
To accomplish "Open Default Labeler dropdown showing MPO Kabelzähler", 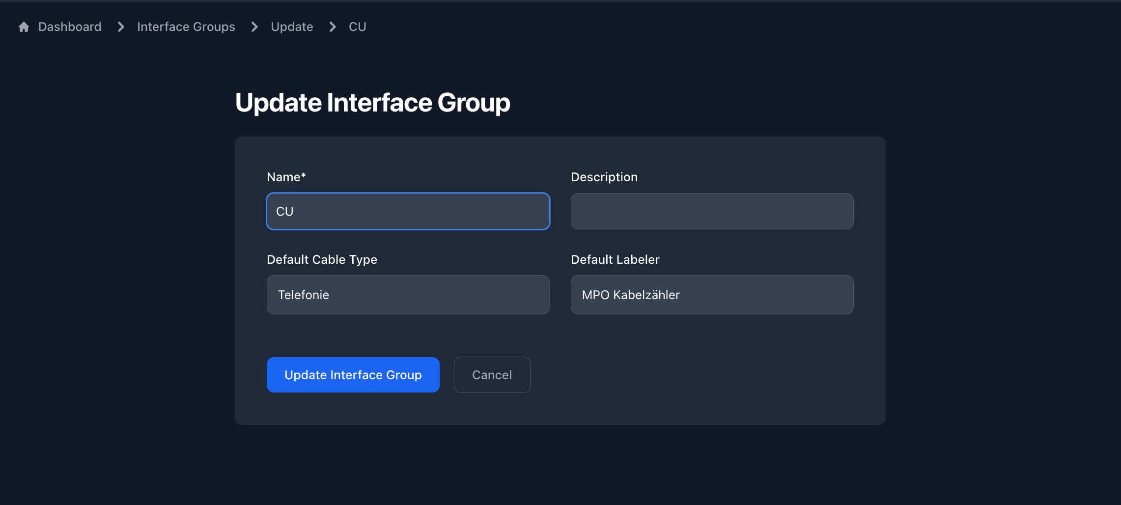I will tap(712, 295).
